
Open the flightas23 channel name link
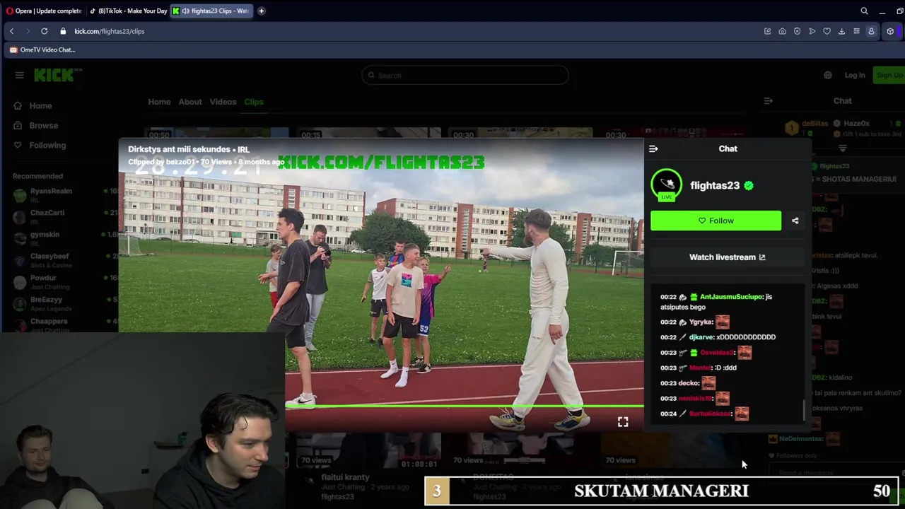[x=715, y=185]
